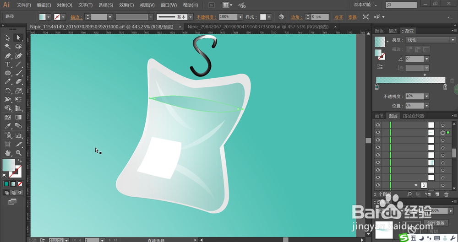Select the Scale tool

point(18,91)
